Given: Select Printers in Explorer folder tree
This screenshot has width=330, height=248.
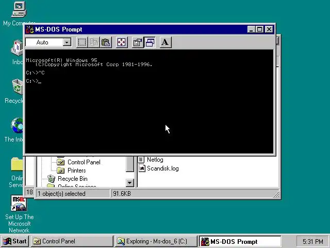Looking at the screenshot, I should tap(77, 171).
